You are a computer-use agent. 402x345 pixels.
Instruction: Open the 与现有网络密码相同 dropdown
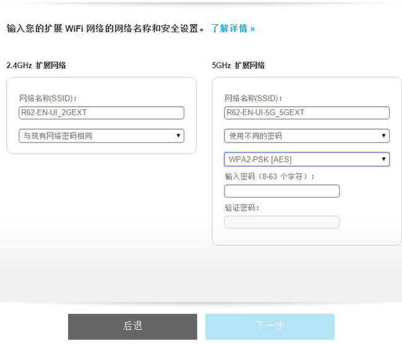coord(101,136)
